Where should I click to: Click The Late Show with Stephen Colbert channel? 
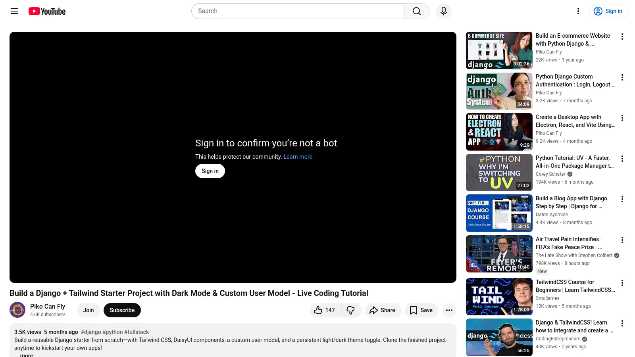[x=574, y=255]
